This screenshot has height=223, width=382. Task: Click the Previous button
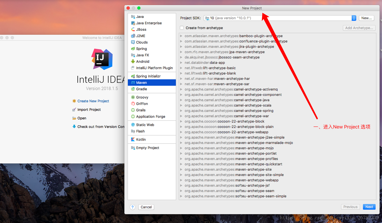click(350, 207)
